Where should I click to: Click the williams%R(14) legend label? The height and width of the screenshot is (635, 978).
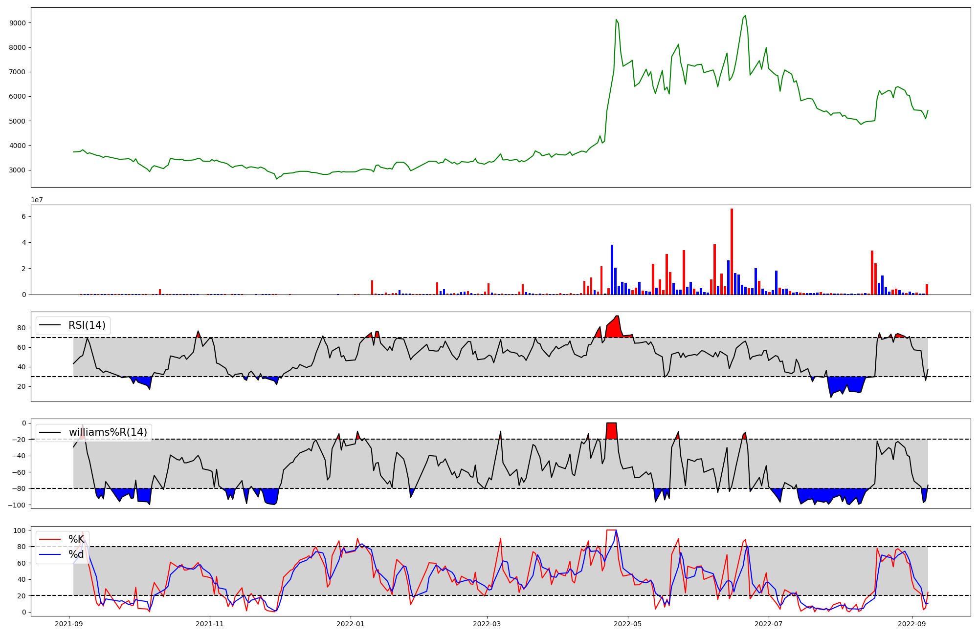click(x=108, y=432)
